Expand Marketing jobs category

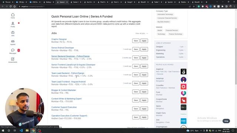pyautogui.click(x=171, y=54)
